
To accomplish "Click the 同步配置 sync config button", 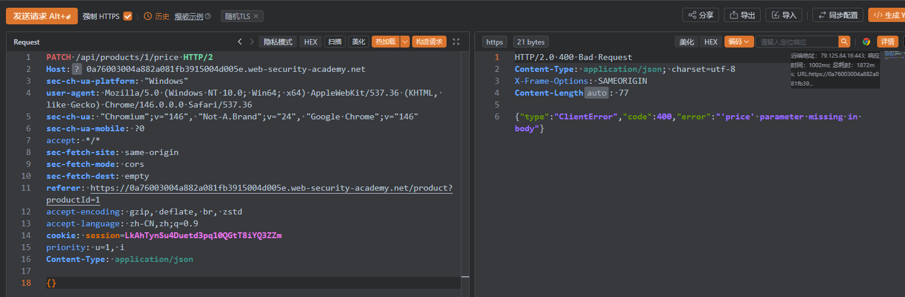I will point(837,15).
